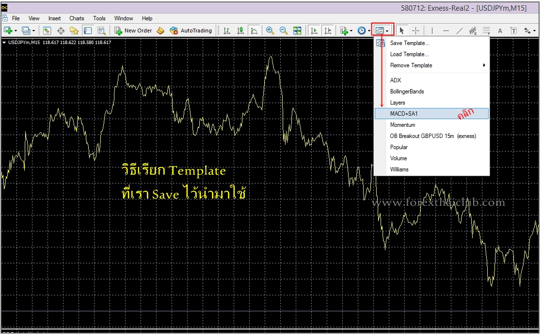The width and height of the screenshot is (542, 336).
Task: Select the Williams template
Action: (x=432, y=169)
